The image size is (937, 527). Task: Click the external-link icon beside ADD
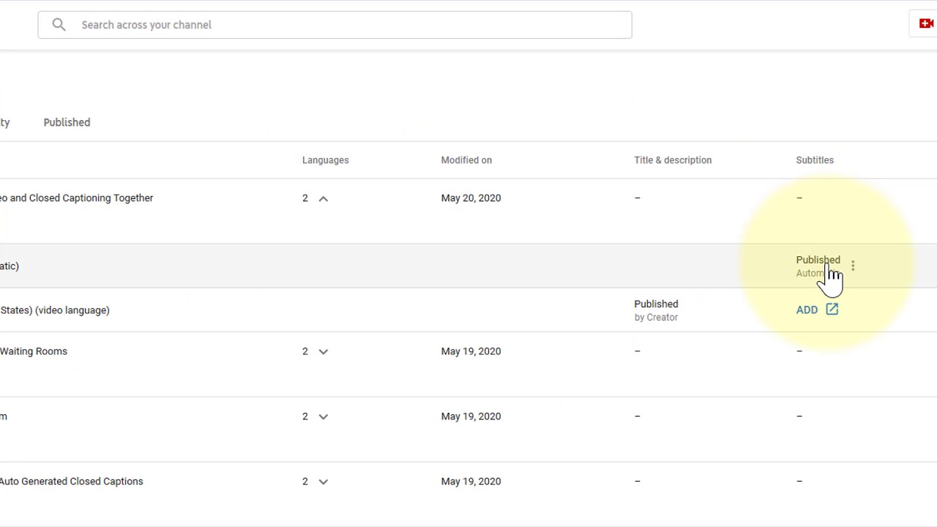click(x=832, y=310)
